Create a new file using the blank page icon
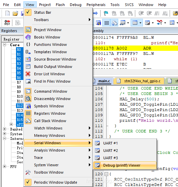 click(7, 13)
